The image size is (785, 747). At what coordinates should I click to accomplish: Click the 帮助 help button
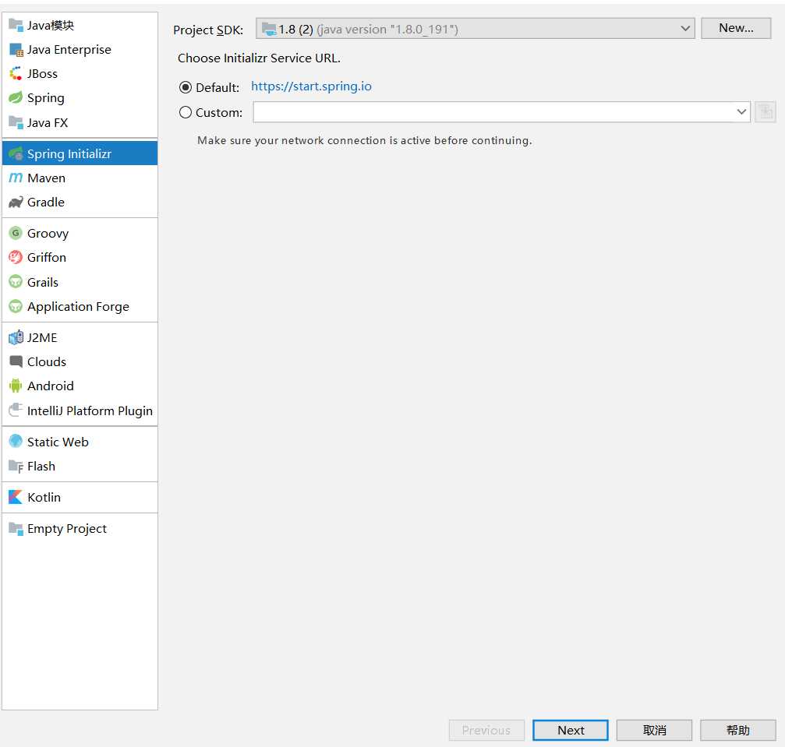click(x=738, y=731)
